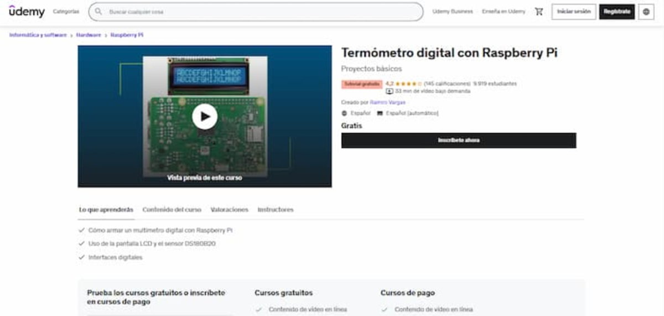Click 'Uso de la pantalla LCD' item

pos(152,244)
